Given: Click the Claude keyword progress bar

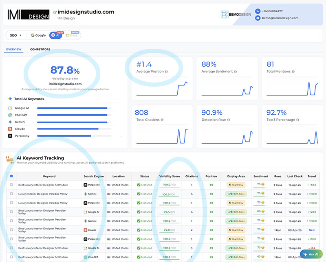Looking at the screenshot, I should [74, 129].
